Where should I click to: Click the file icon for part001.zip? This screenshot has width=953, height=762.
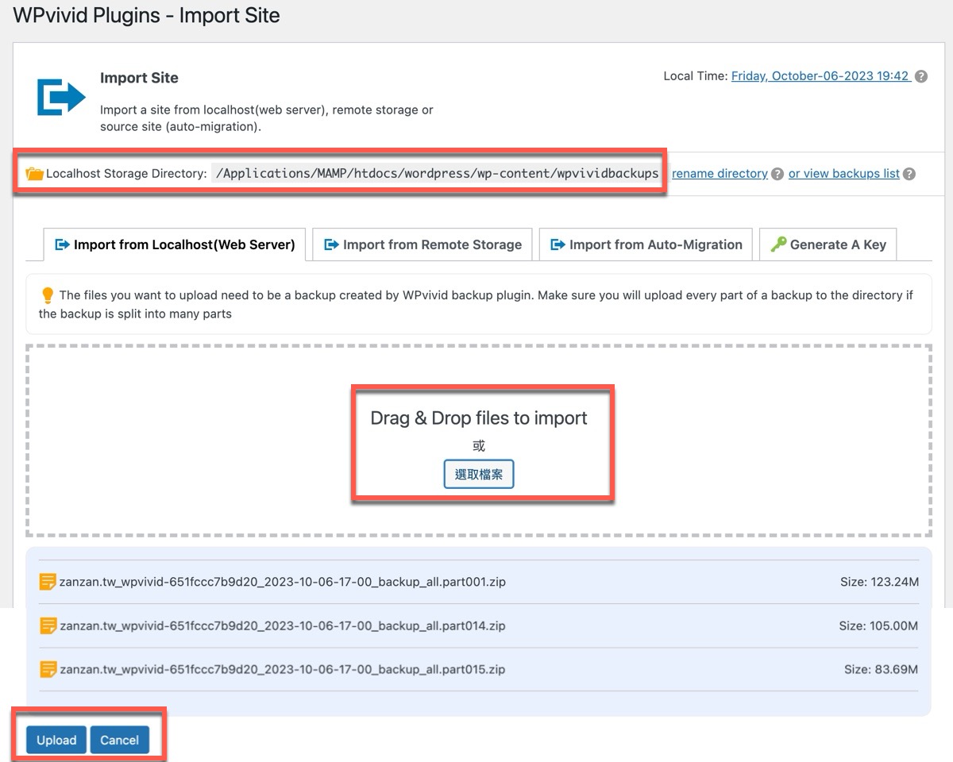coord(48,582)
